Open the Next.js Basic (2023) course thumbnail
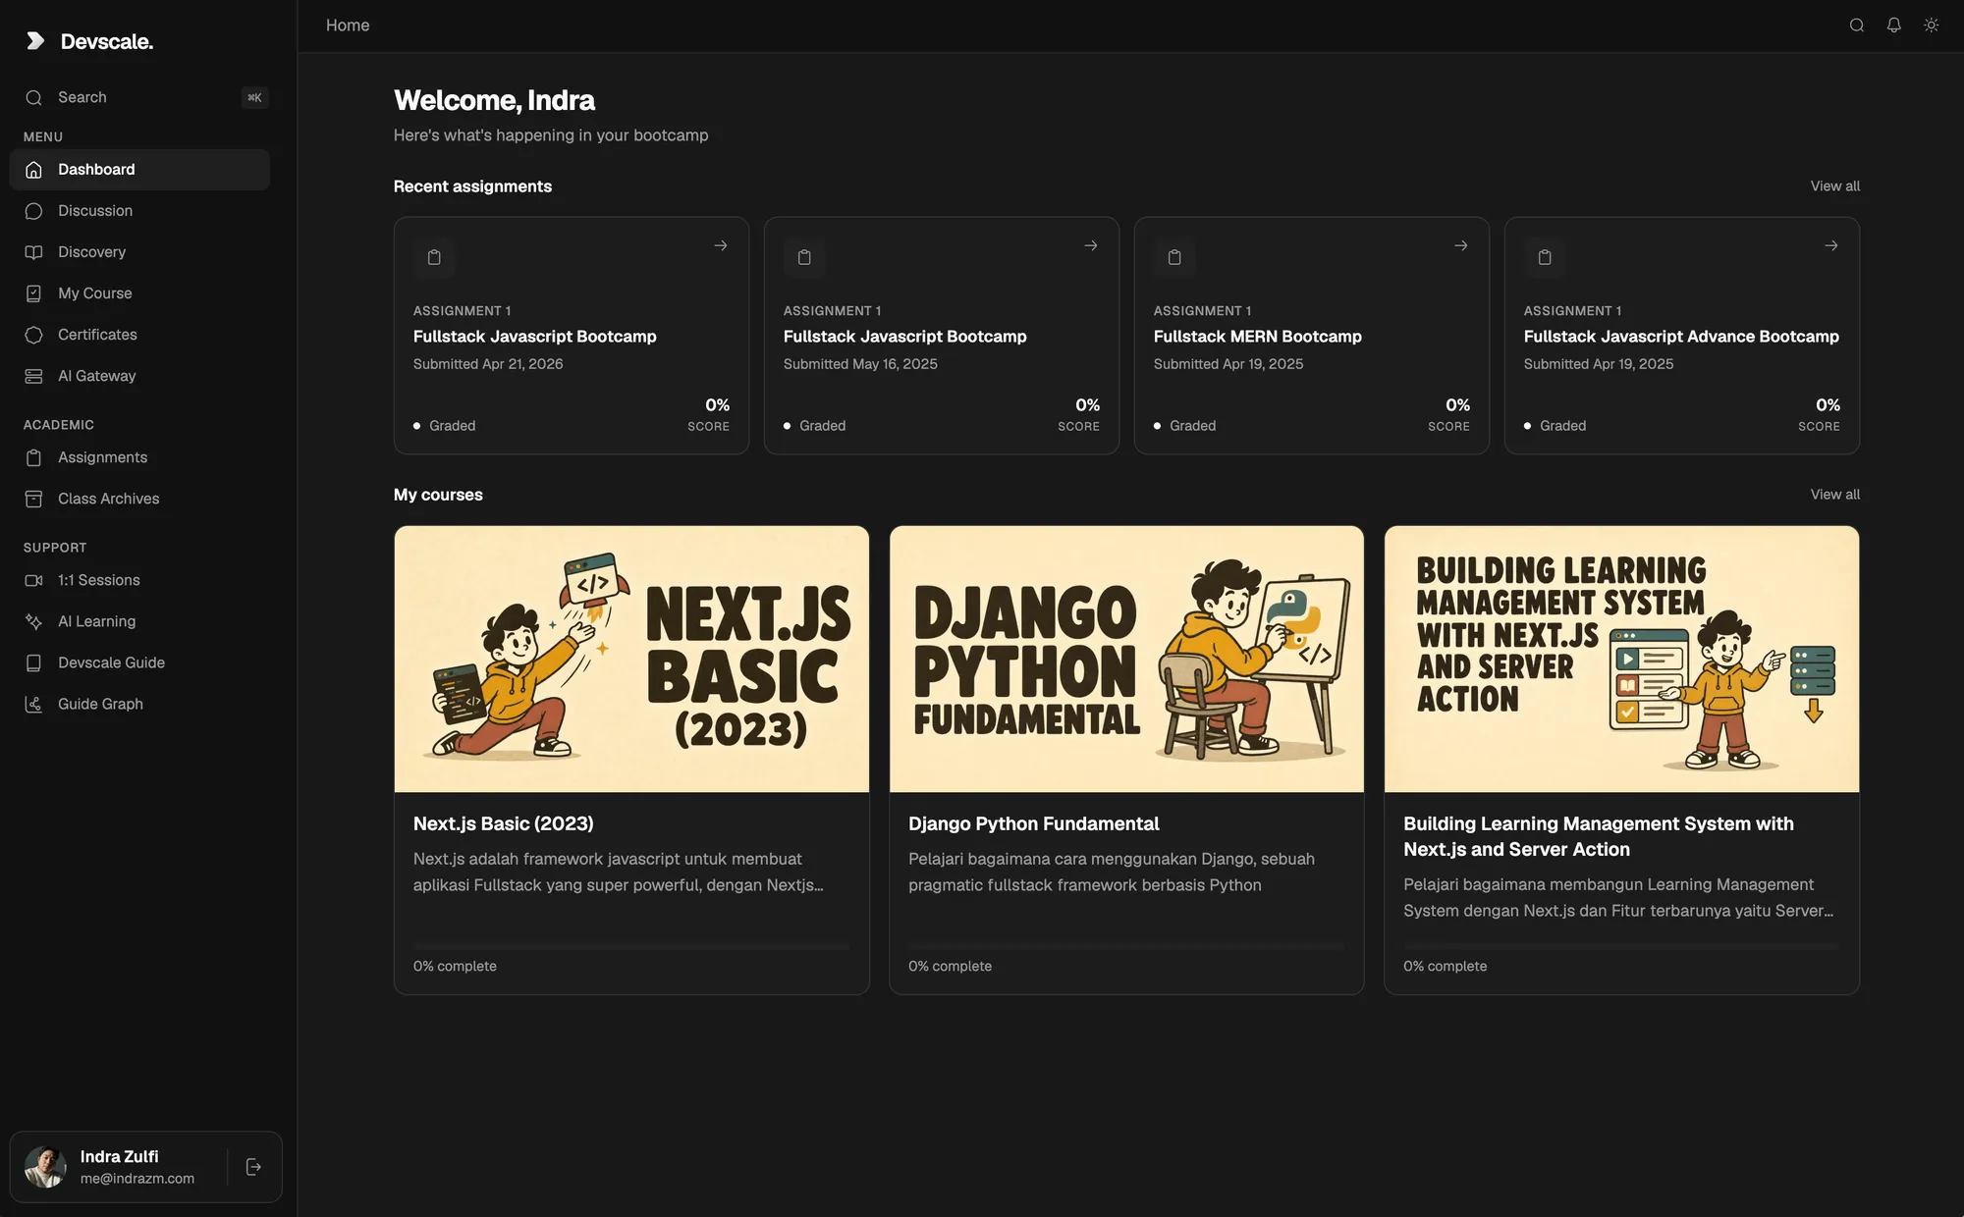The height and width of the screenshot is (1217, 1964). (x=631, y=659)
